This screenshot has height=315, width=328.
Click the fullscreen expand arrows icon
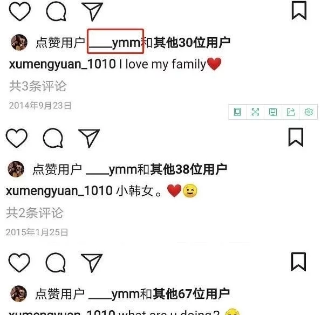coord(255,112)
